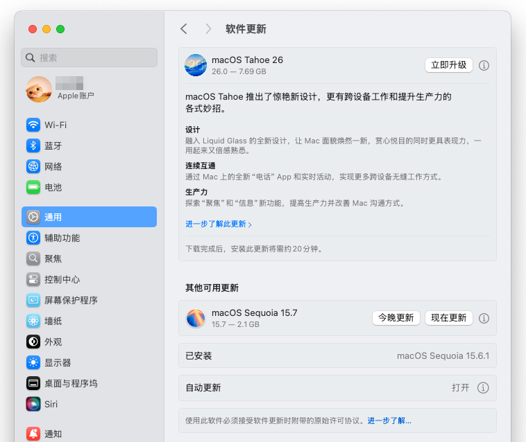The width and height of the screenshot is (526, 442).
Task: Click the macOS Tahoe 26 title text
Action: 247,60
